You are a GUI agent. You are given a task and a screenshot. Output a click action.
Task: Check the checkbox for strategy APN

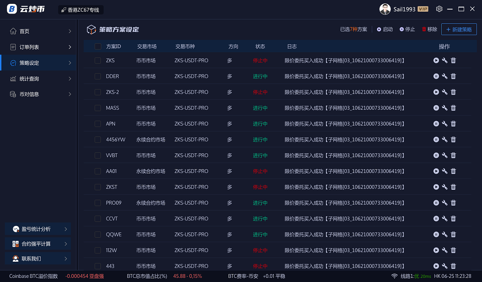pyautogui.click(x=97, y=123)
